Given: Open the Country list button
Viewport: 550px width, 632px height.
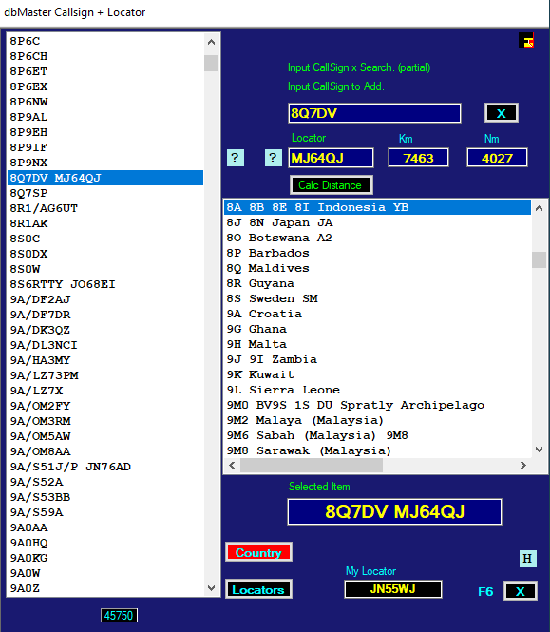Looking at the screenshot, I should coord(258,552).
